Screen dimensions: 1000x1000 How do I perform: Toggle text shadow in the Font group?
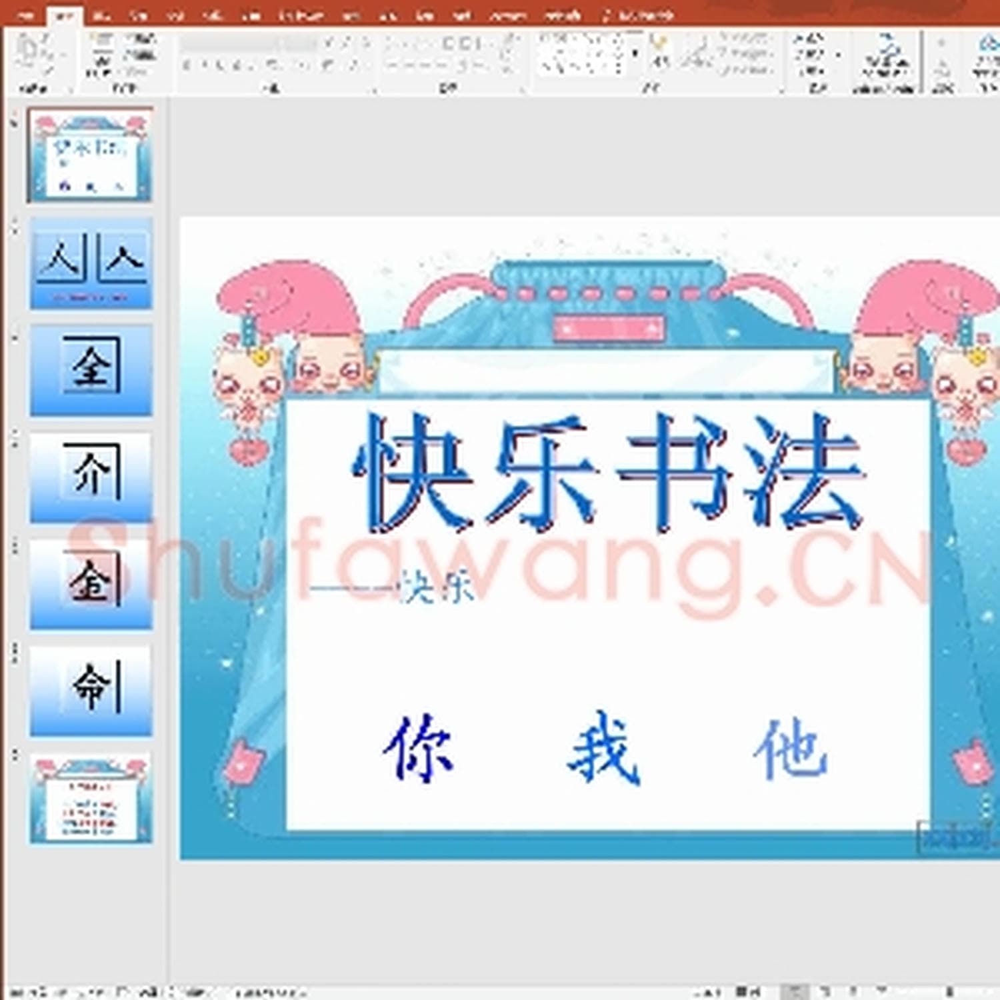[x=237, y=65]
